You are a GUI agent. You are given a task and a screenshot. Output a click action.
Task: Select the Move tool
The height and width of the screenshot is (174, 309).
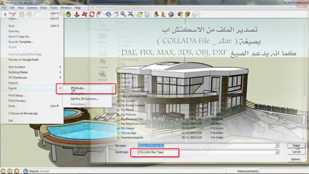point(84,14)
